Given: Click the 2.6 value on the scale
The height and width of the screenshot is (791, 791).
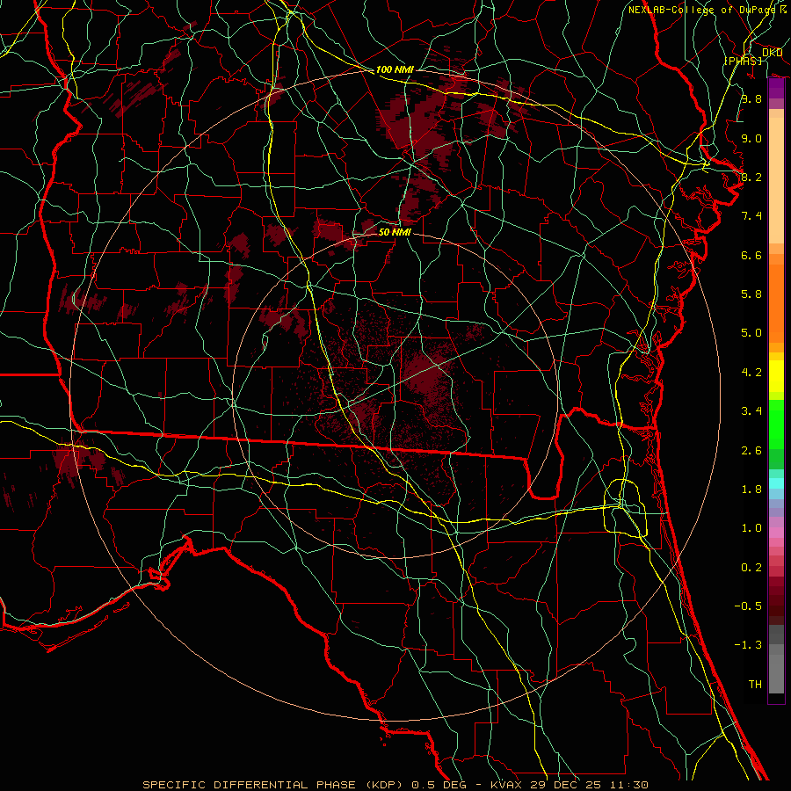Looking at the screenshot, I should tap(751, 451).
